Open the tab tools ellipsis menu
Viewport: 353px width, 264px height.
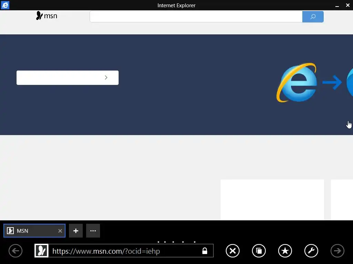[x=93, y=231]
